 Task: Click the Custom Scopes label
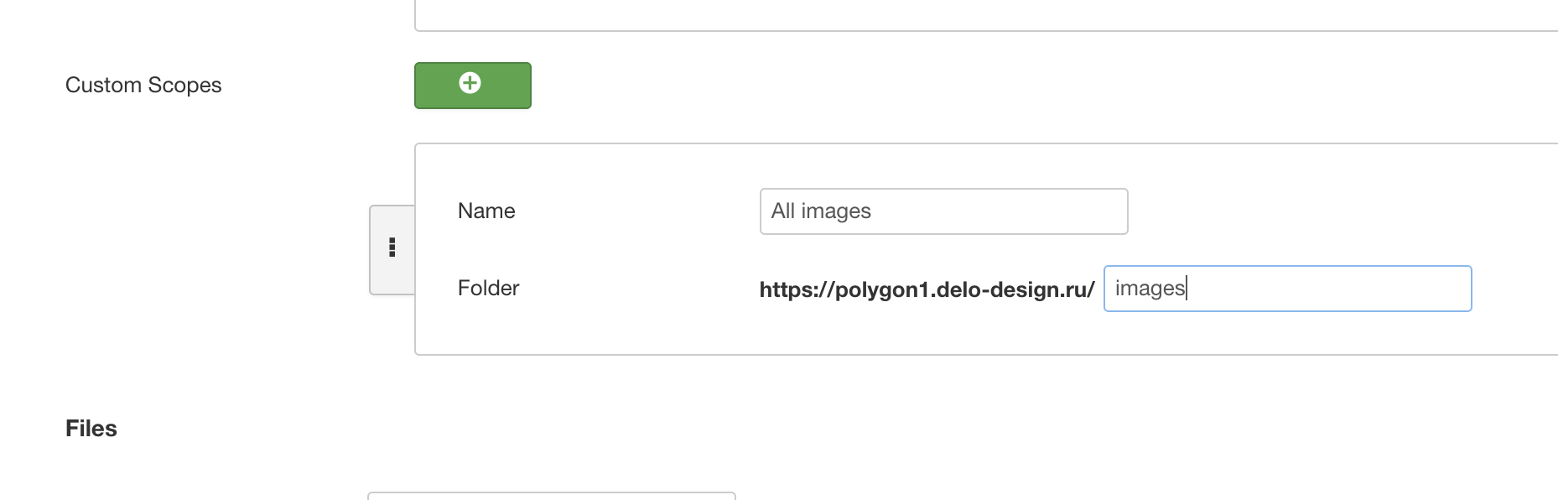[143, 85]
